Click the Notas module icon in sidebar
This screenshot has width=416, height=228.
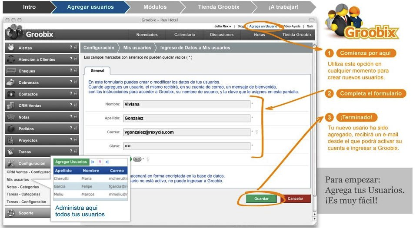pos(11,117)
